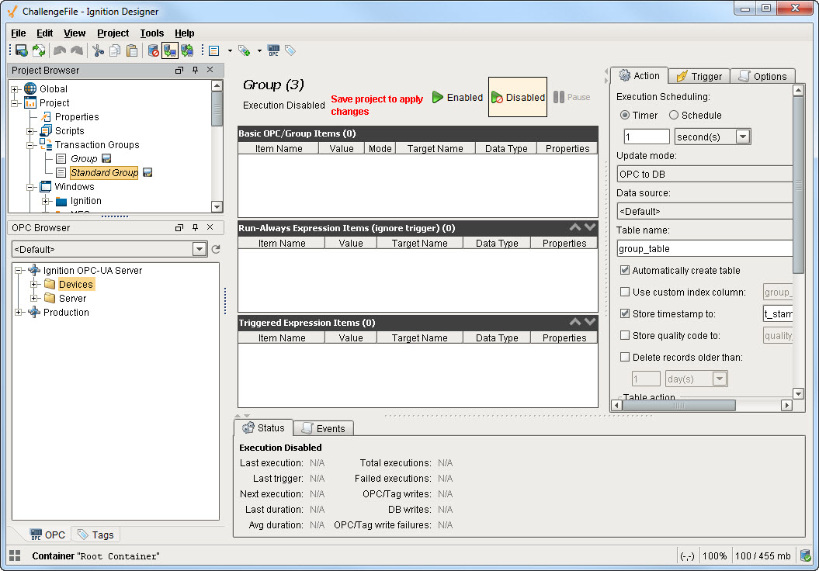The height and width of the screenshot is (571, 819).
Task: Enable Store quality code to checkbox
Action: [625, 336]
